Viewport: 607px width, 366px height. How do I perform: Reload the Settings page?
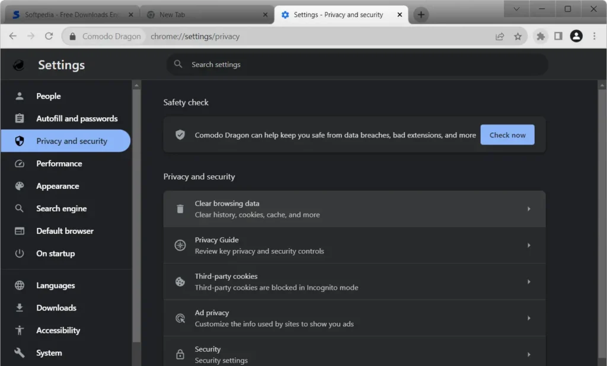[49, 36]
